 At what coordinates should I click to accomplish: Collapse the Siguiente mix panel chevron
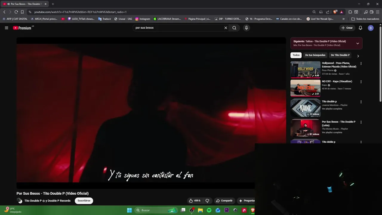pyautogui.click(x=358, y=43)
